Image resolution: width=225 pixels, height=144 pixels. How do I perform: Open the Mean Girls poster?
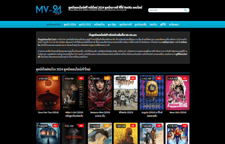click(x=178, y=93)
